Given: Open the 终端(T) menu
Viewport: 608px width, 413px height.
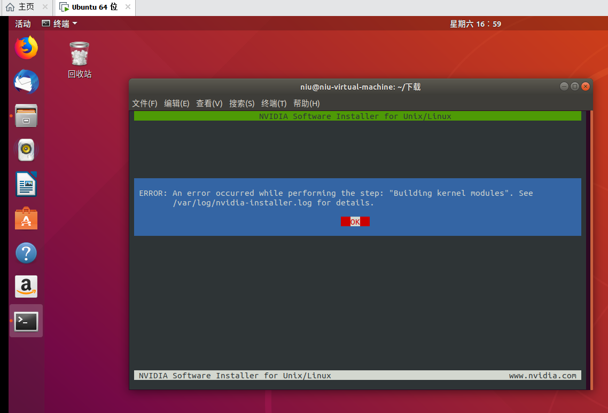Looking at the screenshot, I should (274, 104).
